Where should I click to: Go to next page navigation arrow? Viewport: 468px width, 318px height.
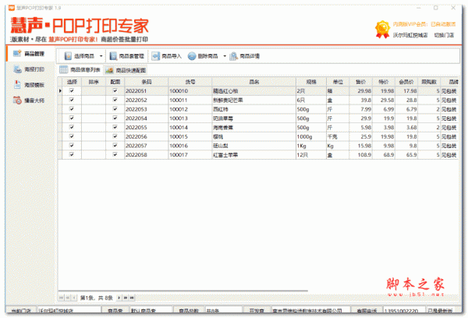pos(126,298)
